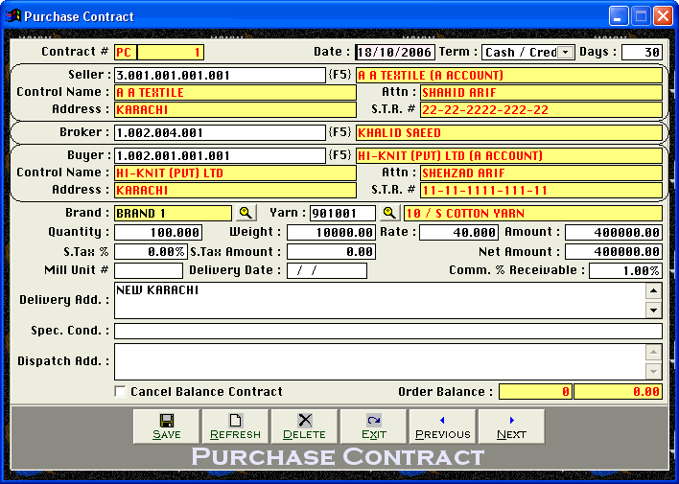Click the Save floppy disk button

(x=166, y=426)
